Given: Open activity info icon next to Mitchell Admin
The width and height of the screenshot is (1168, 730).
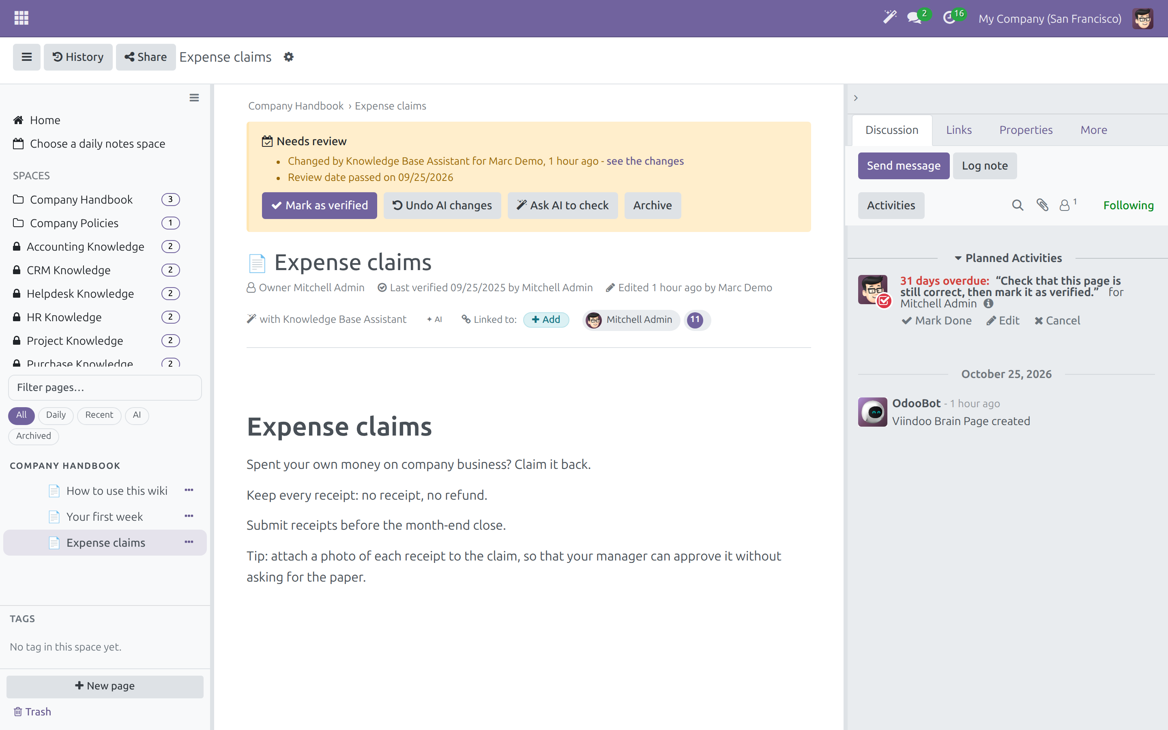Looking at the screenshot, I should tap(988, 304).
